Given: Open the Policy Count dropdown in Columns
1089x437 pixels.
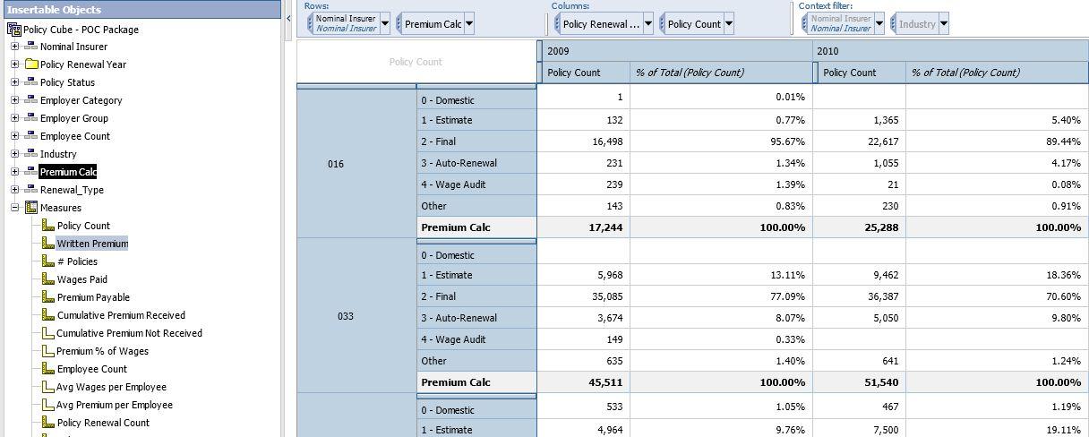Looking at the screenshot, I should coord(729,24).
